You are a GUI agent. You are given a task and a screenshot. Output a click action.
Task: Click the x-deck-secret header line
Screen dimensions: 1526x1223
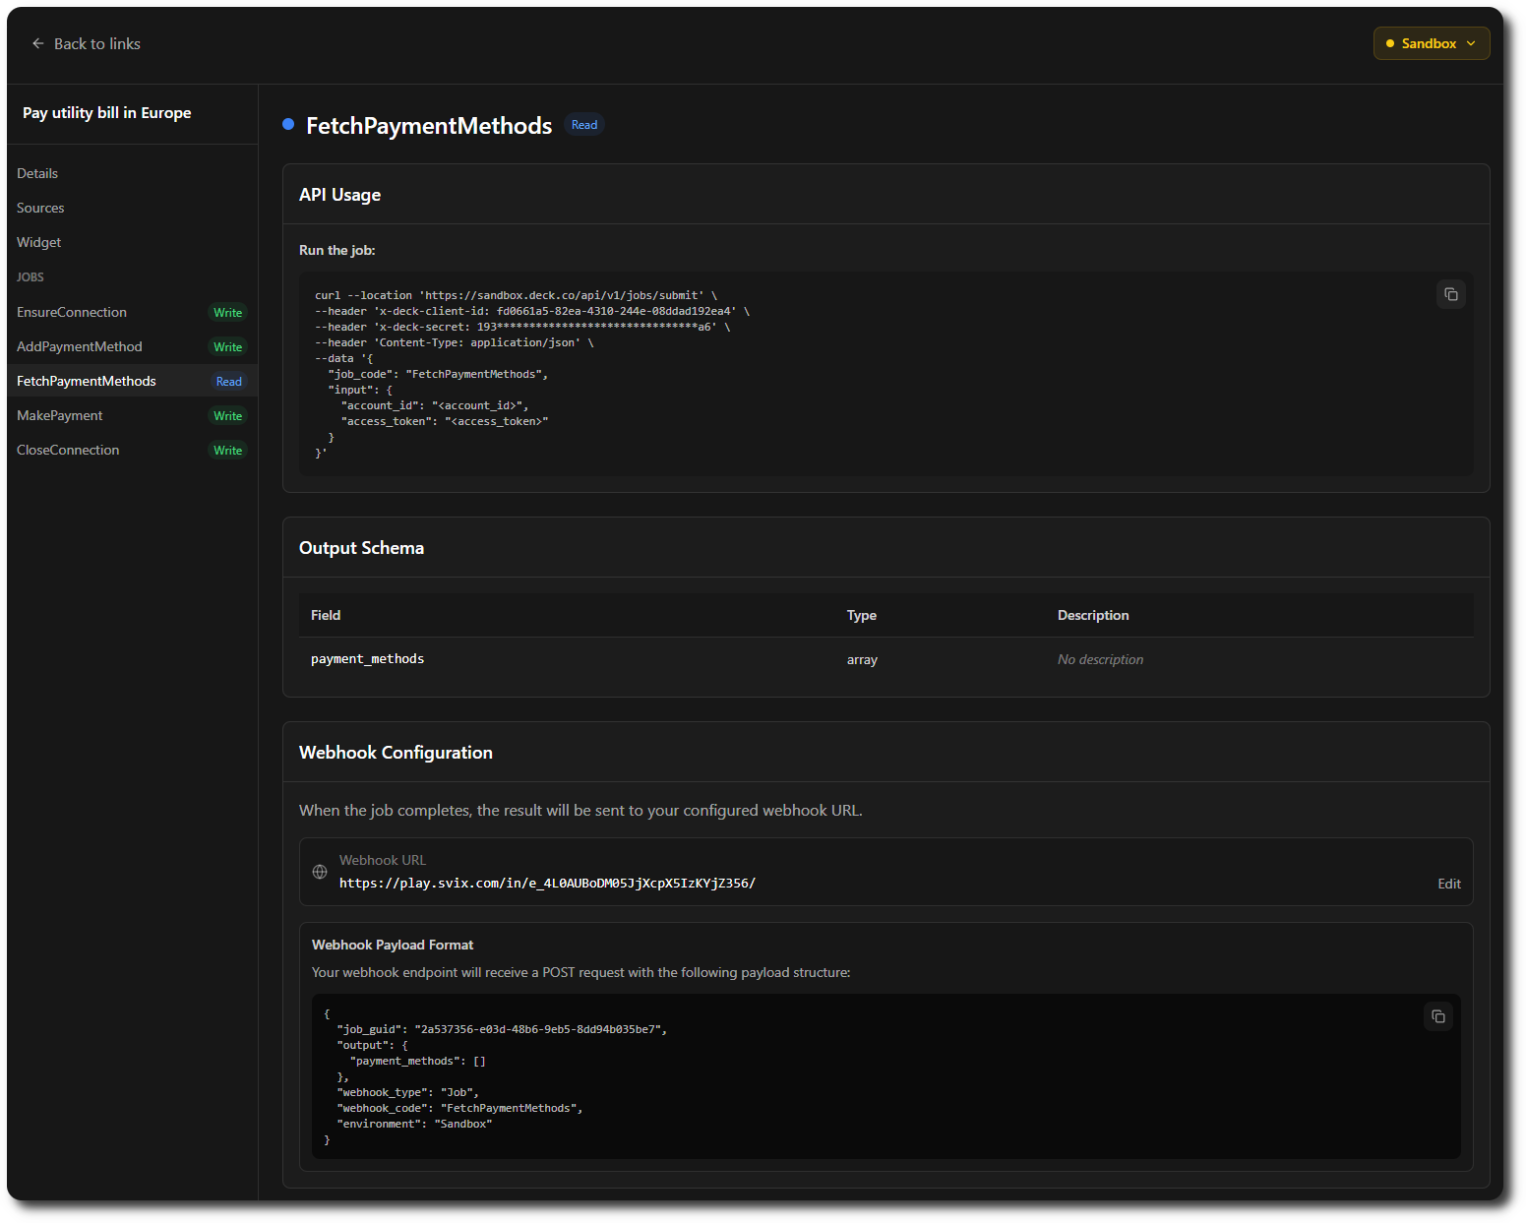pos(522,327)
